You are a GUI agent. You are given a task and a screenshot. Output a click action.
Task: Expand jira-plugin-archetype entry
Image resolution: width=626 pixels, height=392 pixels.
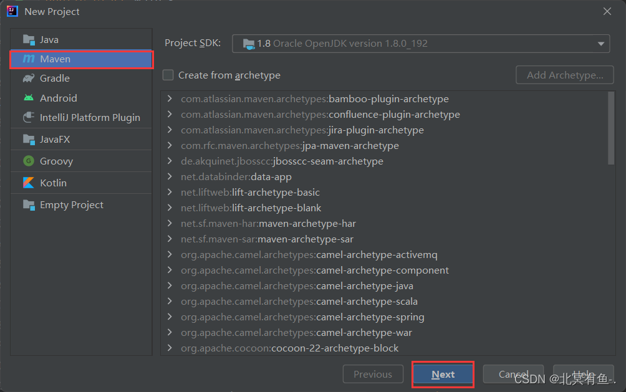click(170, 130)
